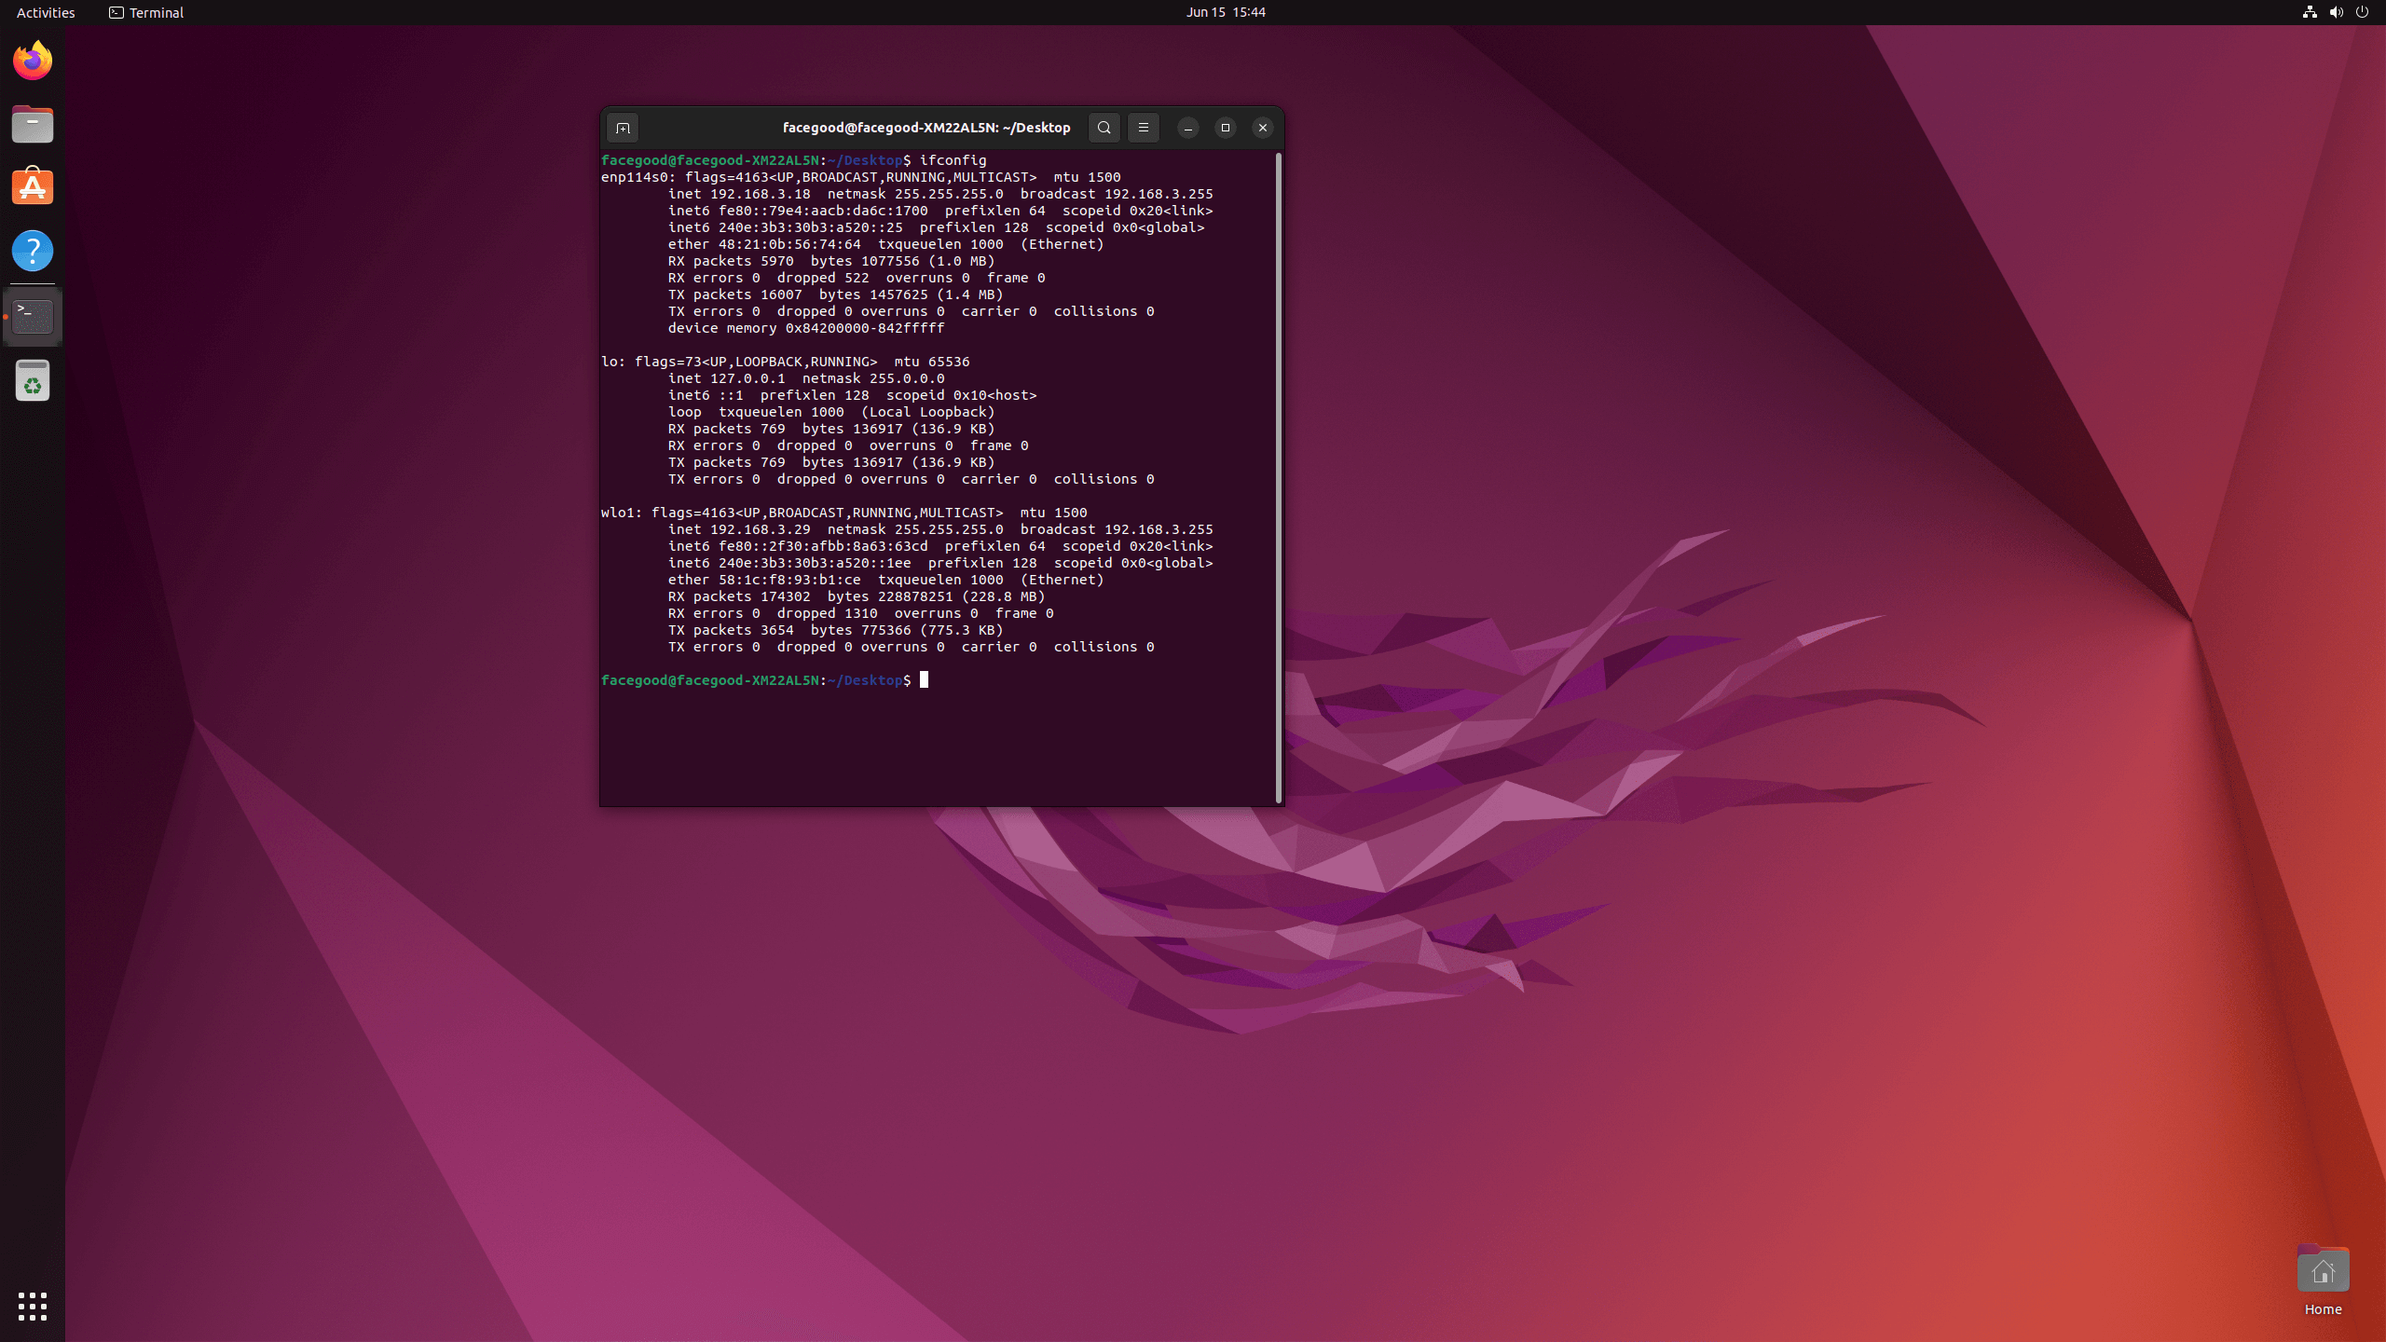Open network status icon in top bar
Screen dimensions: 2386x1342
coord(2310,12)
